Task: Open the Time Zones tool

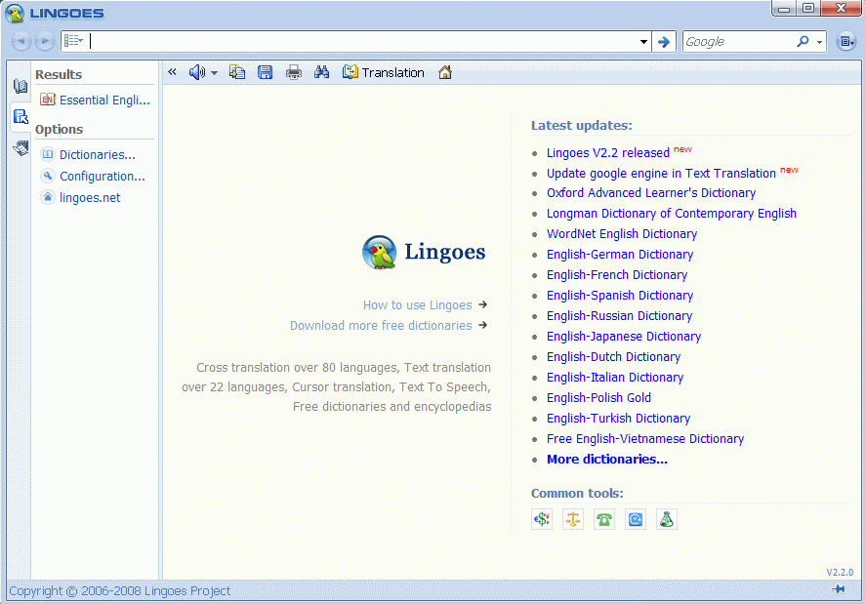Action: [x=636, y=518]
